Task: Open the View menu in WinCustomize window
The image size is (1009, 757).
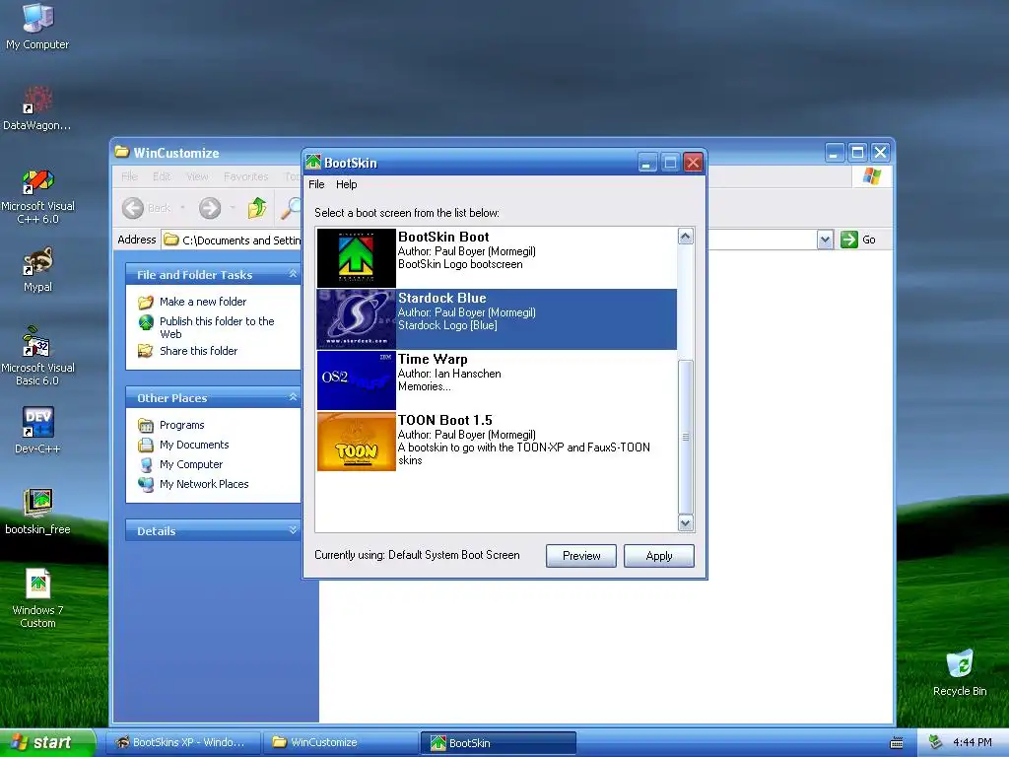Action: [x=197, y=176]
